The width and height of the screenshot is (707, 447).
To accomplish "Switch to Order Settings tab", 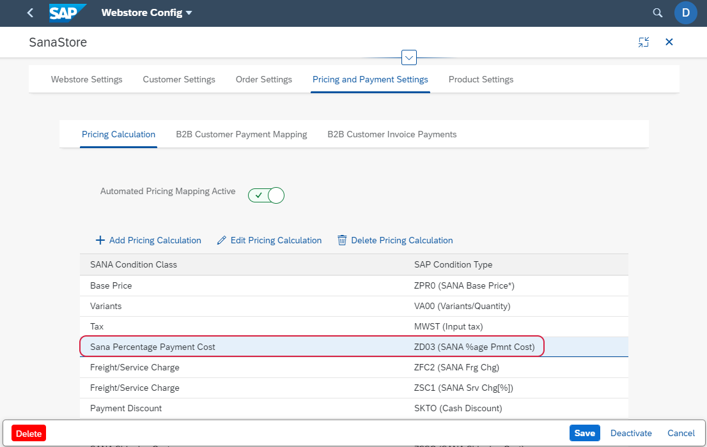I will (264, 79).
